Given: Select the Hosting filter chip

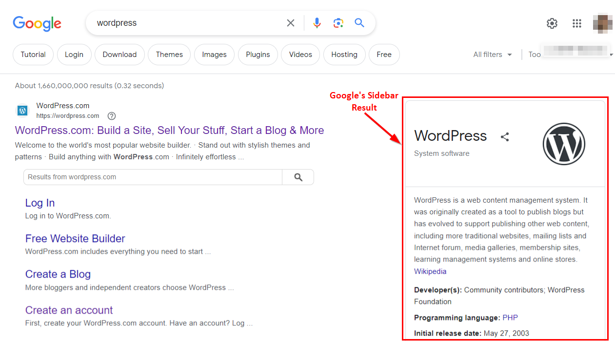Looking at the screenshot, I should [344, 55].
